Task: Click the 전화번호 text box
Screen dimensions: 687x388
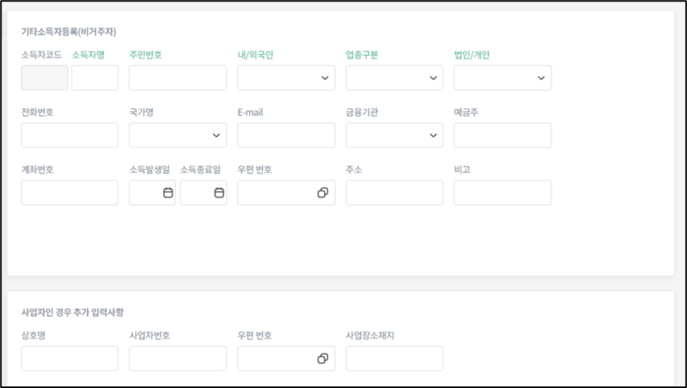Action: [70, 136]
